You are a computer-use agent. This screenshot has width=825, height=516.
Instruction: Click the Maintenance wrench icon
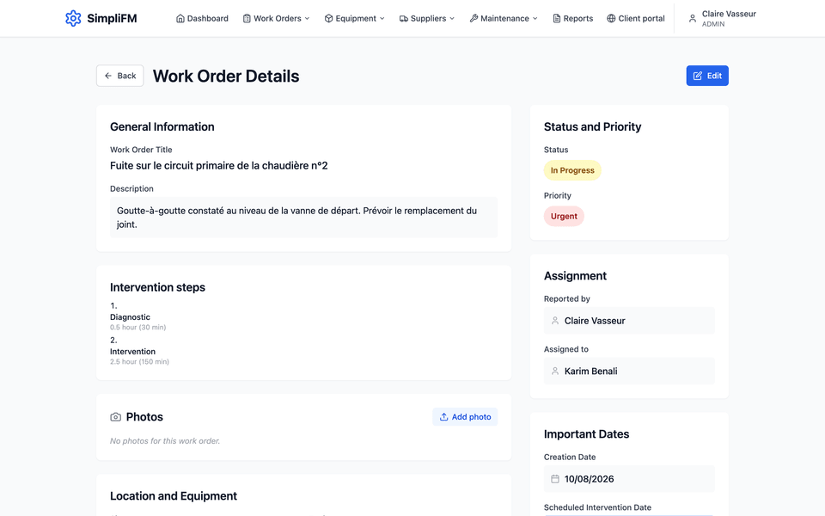pos(474,18)
